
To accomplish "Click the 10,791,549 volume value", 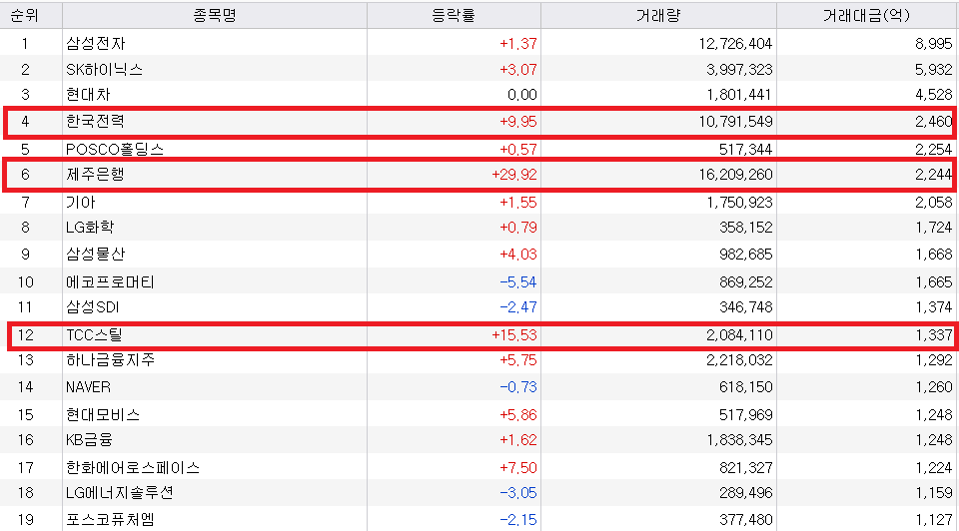I will click(736, 122).
